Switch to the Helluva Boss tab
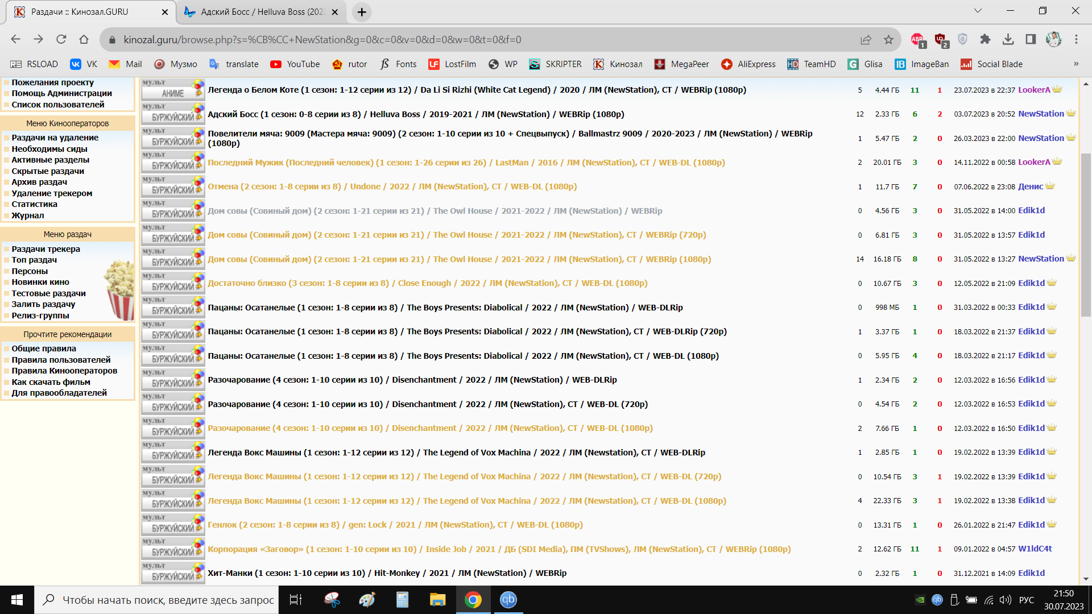This screenshot has height=614, width=1092. (262, 12)
